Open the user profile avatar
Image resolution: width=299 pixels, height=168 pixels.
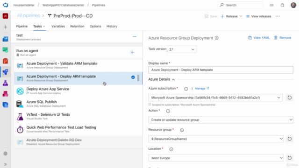pos(293,5)
